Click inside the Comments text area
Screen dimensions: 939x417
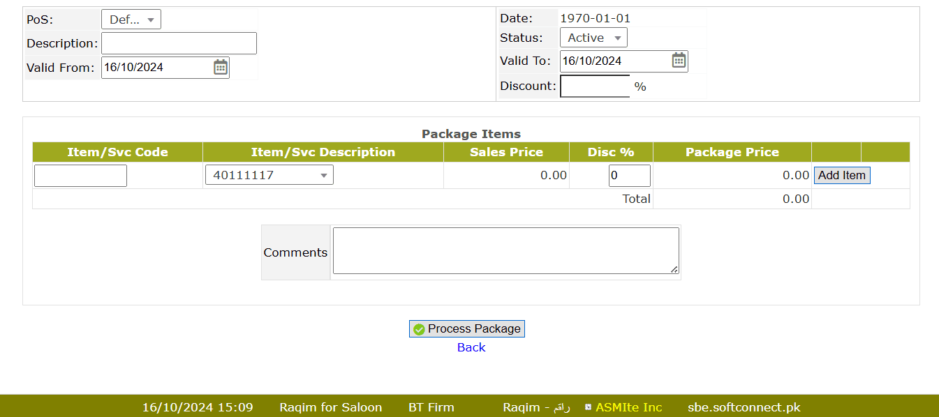[x=505, y=250]
